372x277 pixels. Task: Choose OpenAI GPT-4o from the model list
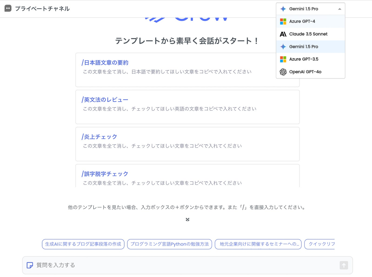click(311, 72)
